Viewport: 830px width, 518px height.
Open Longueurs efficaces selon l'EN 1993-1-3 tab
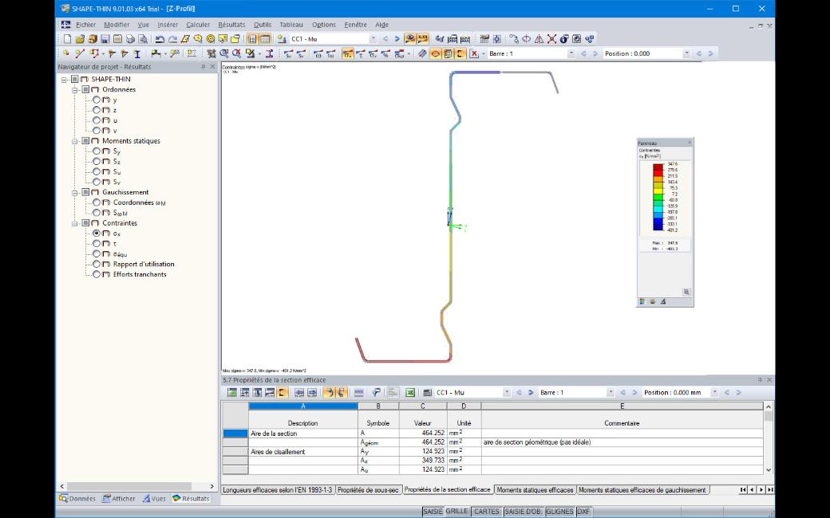tap(278, 490)
